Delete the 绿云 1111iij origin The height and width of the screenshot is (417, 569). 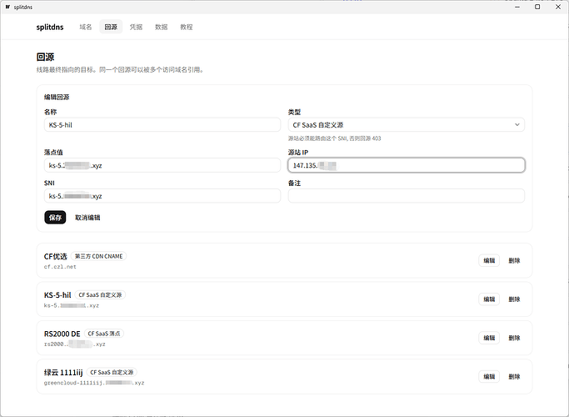(x=514, y=376)
